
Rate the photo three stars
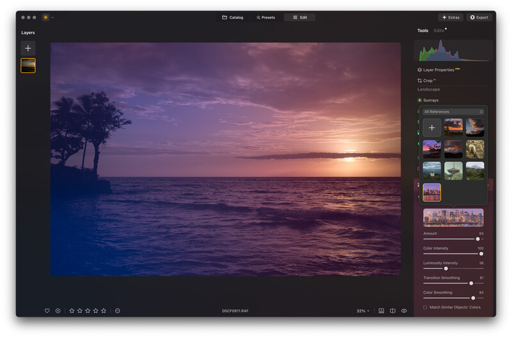click(88, 310)
